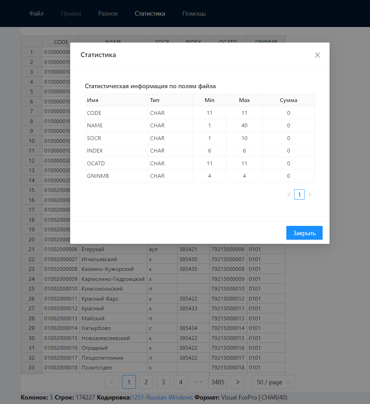Screen dimensions: 370x404
Task: Open the 1251-Russian Windows encoding link
Action: [163, 397]
